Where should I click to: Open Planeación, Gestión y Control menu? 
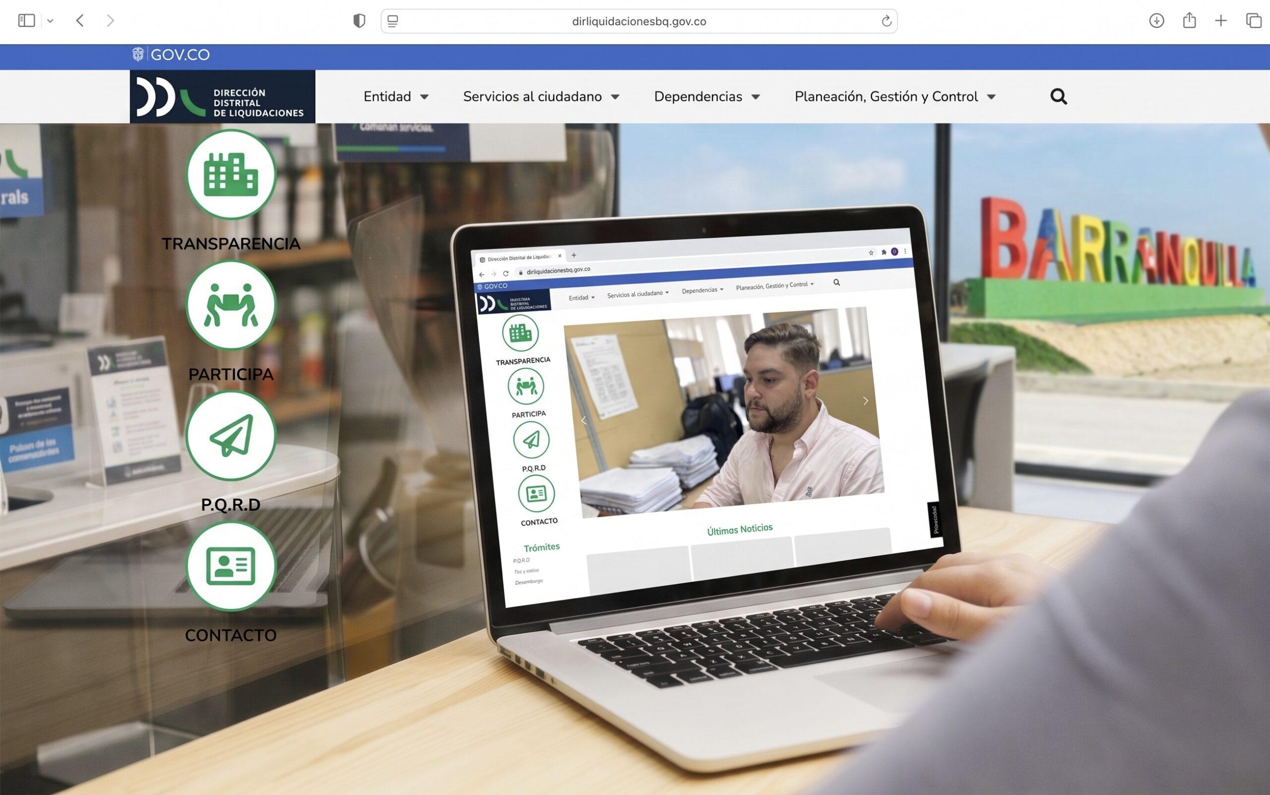pos(894,97)
